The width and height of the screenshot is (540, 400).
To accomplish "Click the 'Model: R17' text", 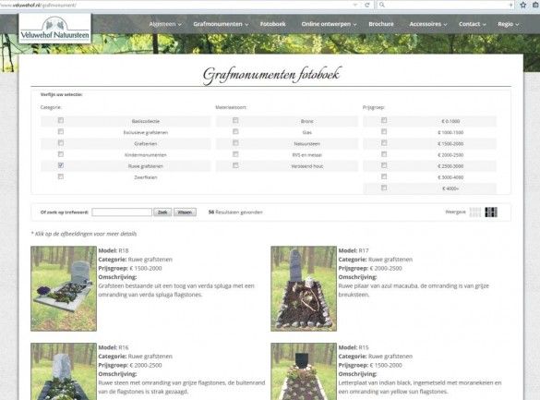I will pyautogui.click(x=354, y=250).
